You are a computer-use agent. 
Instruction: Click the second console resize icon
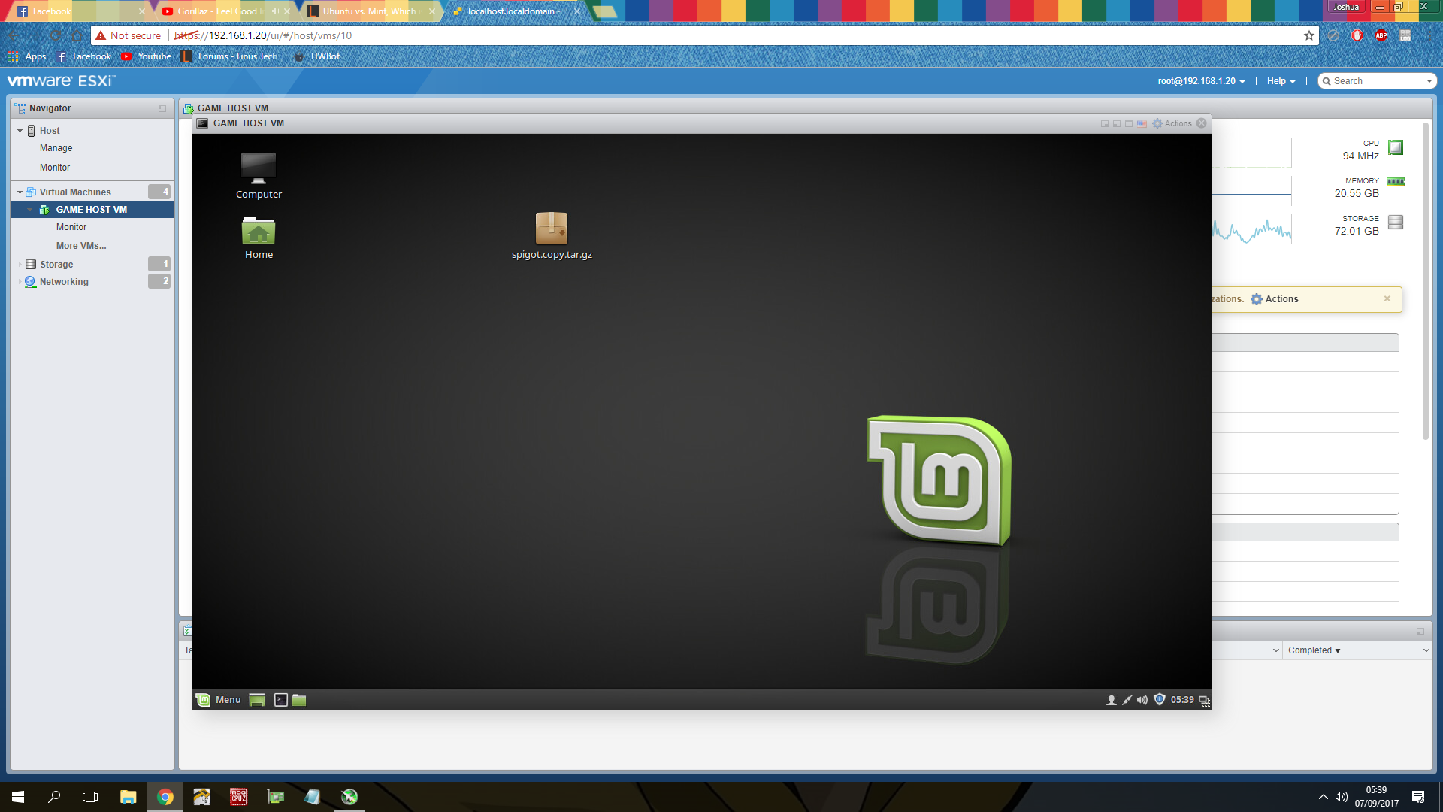(x=1117, y=123)
